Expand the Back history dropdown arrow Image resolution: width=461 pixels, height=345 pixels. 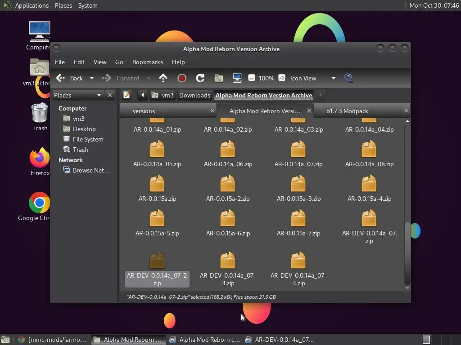tap(92, 78)
